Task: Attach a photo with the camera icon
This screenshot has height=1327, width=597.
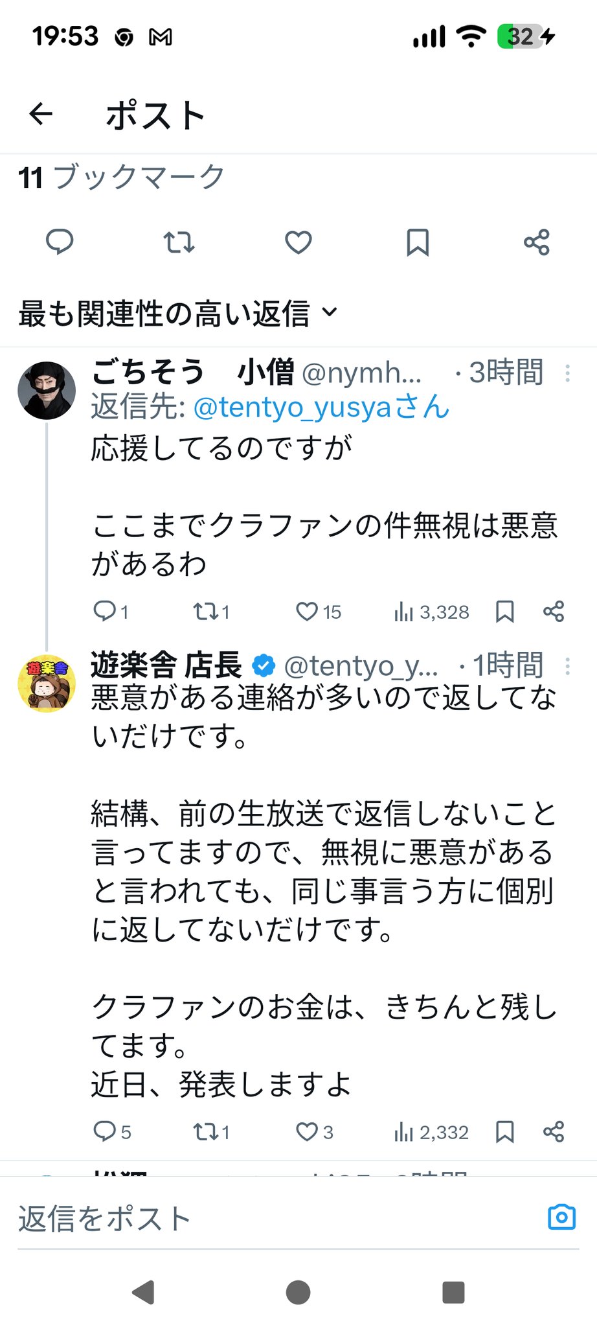Action: [x=561, y=1217]
